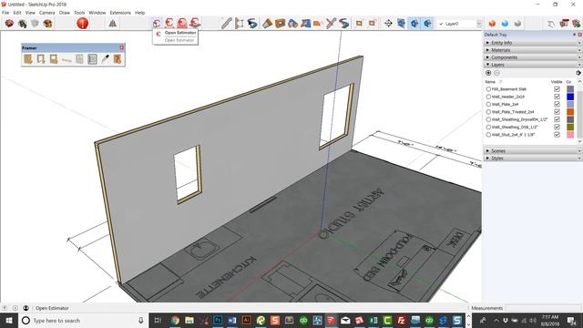Expand the Scenes panel

532,150
